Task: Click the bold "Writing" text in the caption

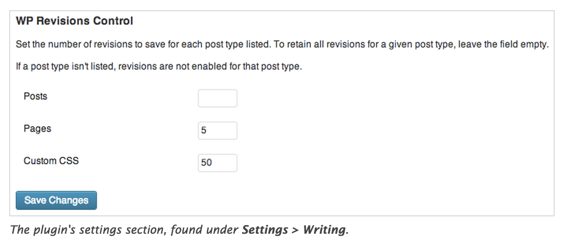Action: (x=324, y=230)
